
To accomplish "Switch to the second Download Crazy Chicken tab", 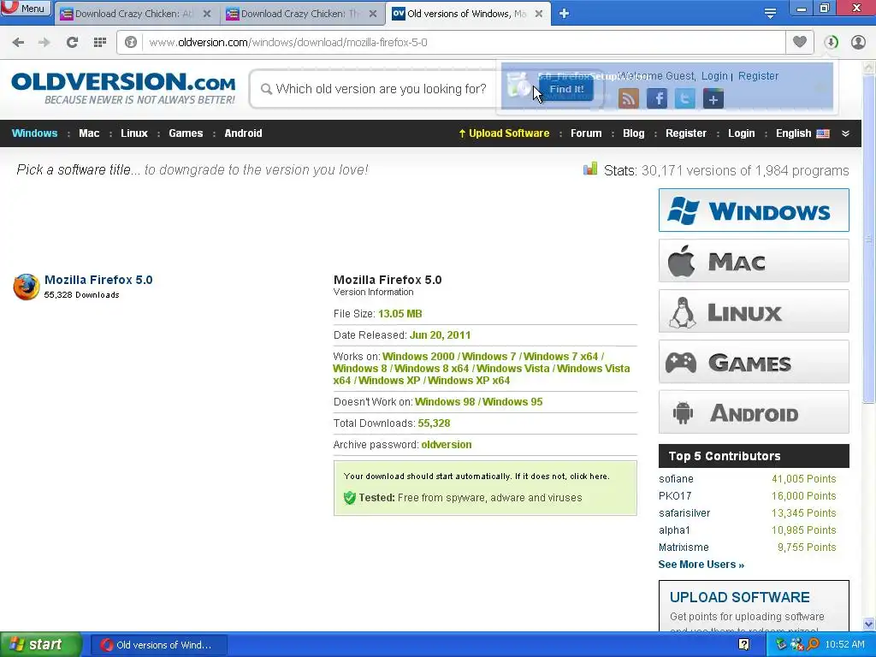I will click(302, 14).
